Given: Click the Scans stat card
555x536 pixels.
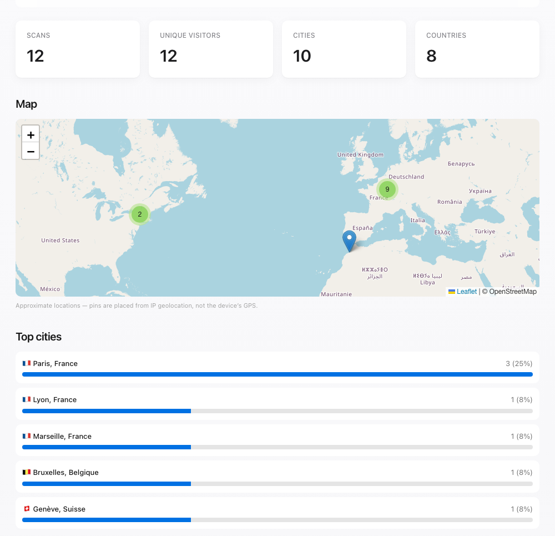Looking at the screenshot, I should click(78, 49).
